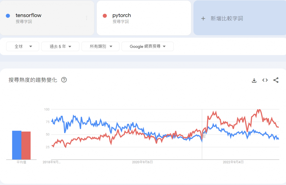This screenshot has width=286, height=185.
Task: Edit the pytorch search term
Action: click(121, 15)
